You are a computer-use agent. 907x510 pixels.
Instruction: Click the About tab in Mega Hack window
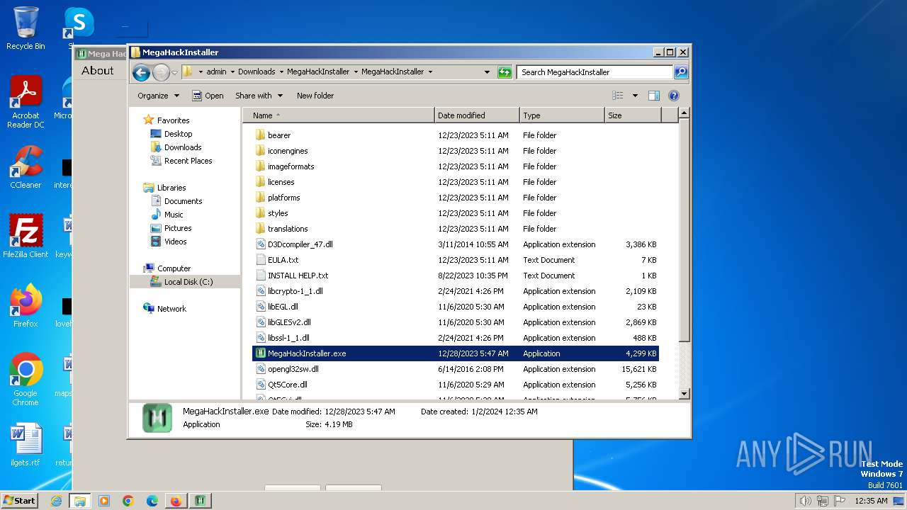tap(98, 70)
